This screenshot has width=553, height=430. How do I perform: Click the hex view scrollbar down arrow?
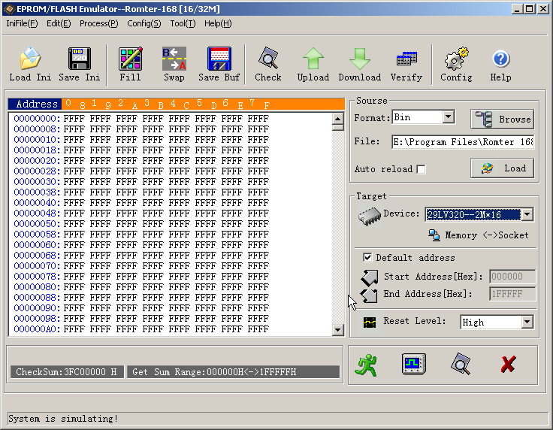(x=338, y=330)
